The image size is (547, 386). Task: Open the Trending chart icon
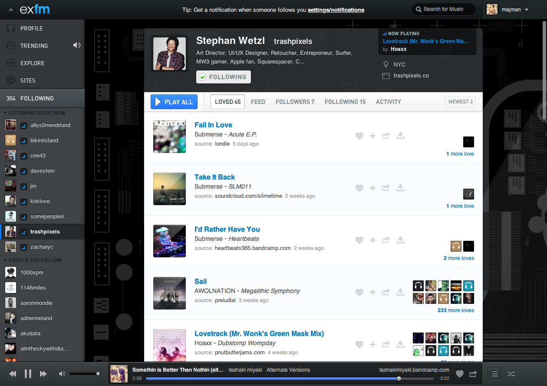pyautogui.click(x=11, y=46)
